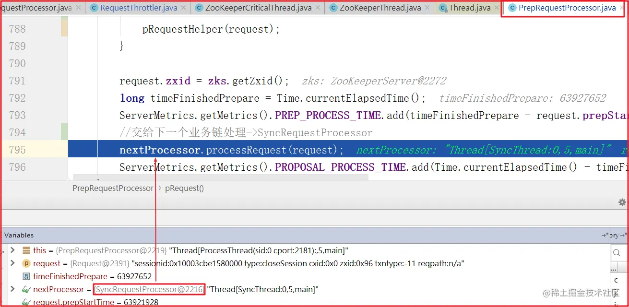The height and width of the screenshot is (307, 629).
Task: Click the class icon on RequestThrottler.java tab
Action: click(94, 8)
